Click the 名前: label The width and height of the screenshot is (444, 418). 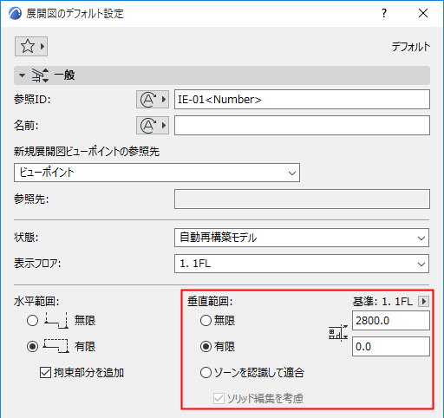pos(26,126)
